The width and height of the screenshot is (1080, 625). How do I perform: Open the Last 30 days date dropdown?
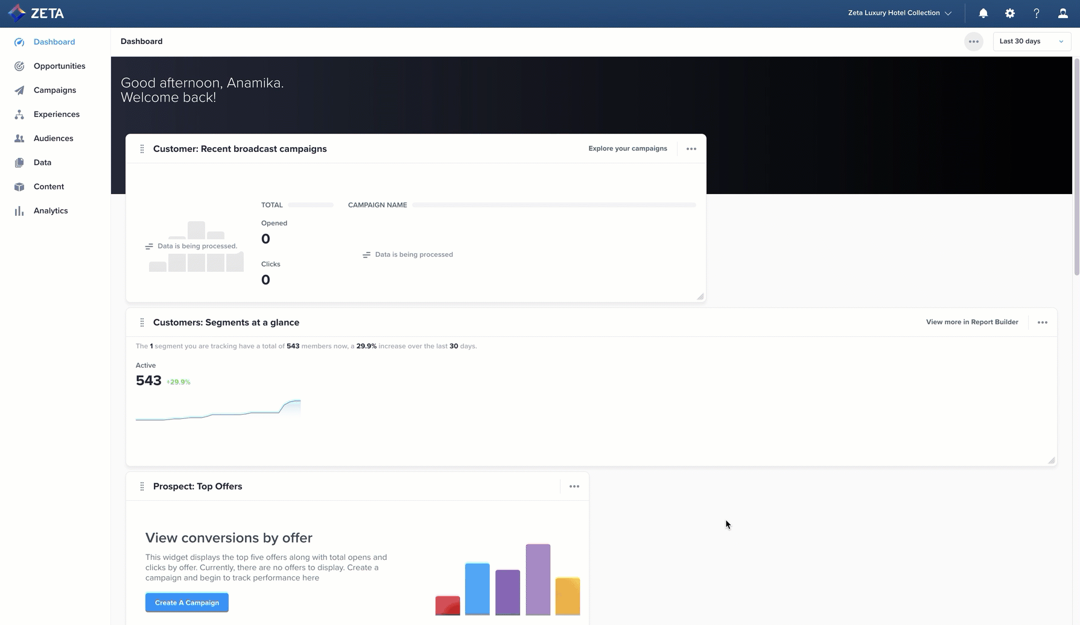click(x=1031, y=42)
